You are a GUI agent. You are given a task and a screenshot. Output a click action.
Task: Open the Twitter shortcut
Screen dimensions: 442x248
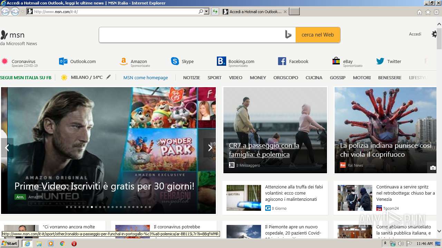(x=389, y=61)
